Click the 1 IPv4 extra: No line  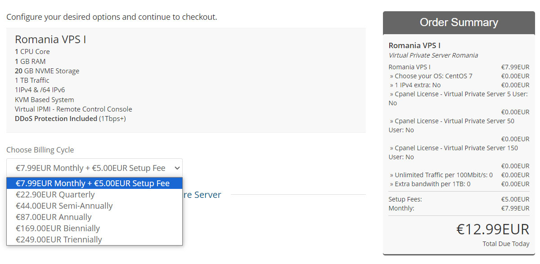coord(459,85)
